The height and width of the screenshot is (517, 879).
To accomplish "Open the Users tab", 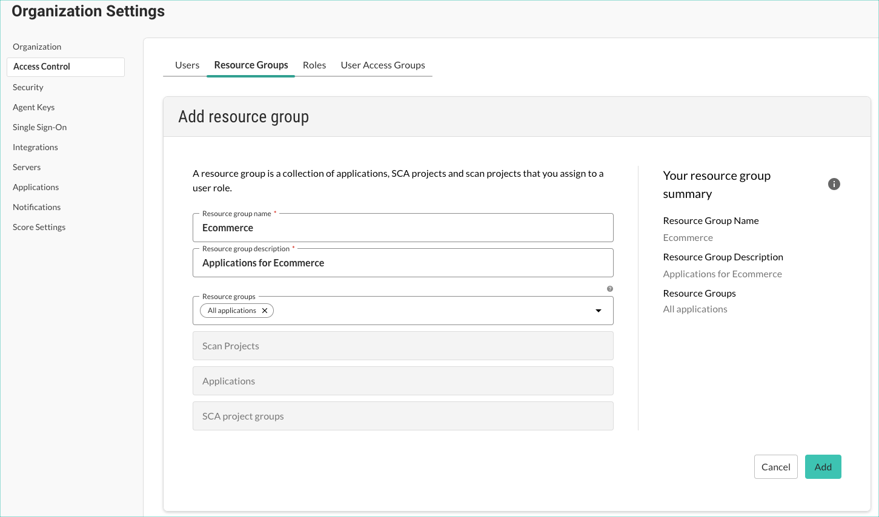I will click(x=187, y=65).
